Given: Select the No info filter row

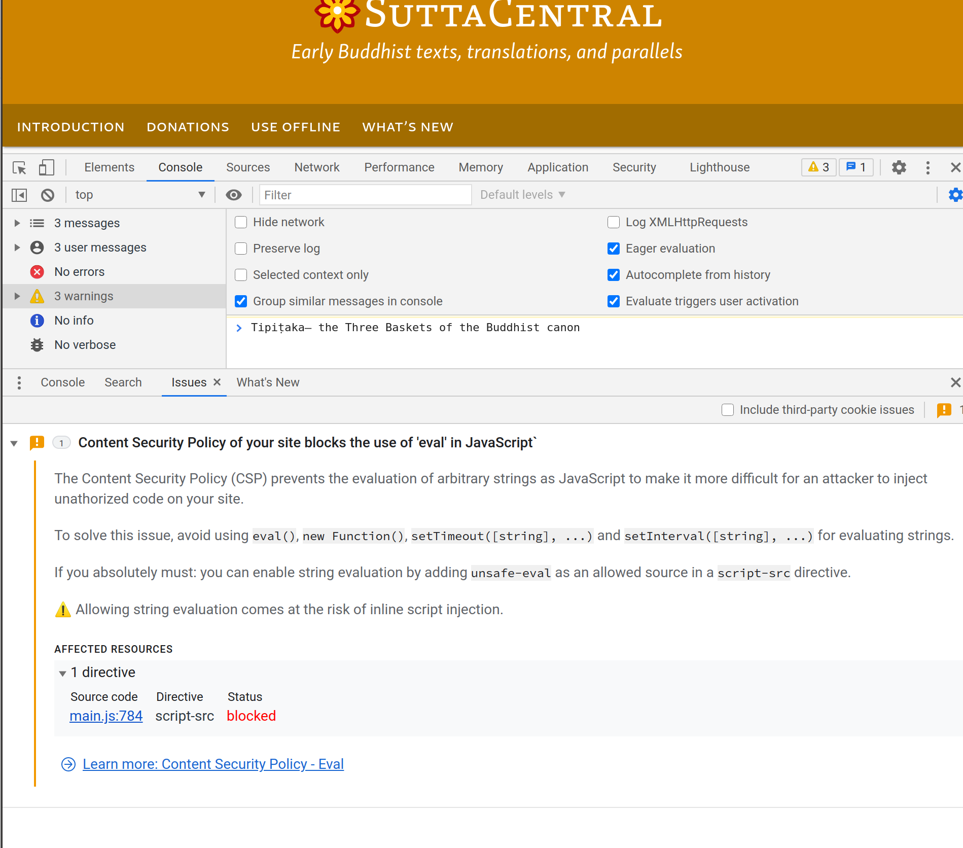Looking at the screenshot, I should coord(114,321).
